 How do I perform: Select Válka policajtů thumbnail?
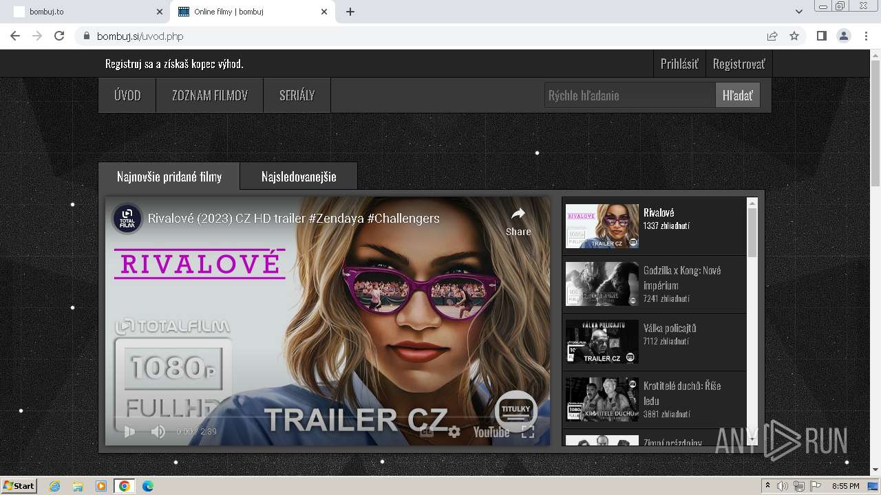602,342
